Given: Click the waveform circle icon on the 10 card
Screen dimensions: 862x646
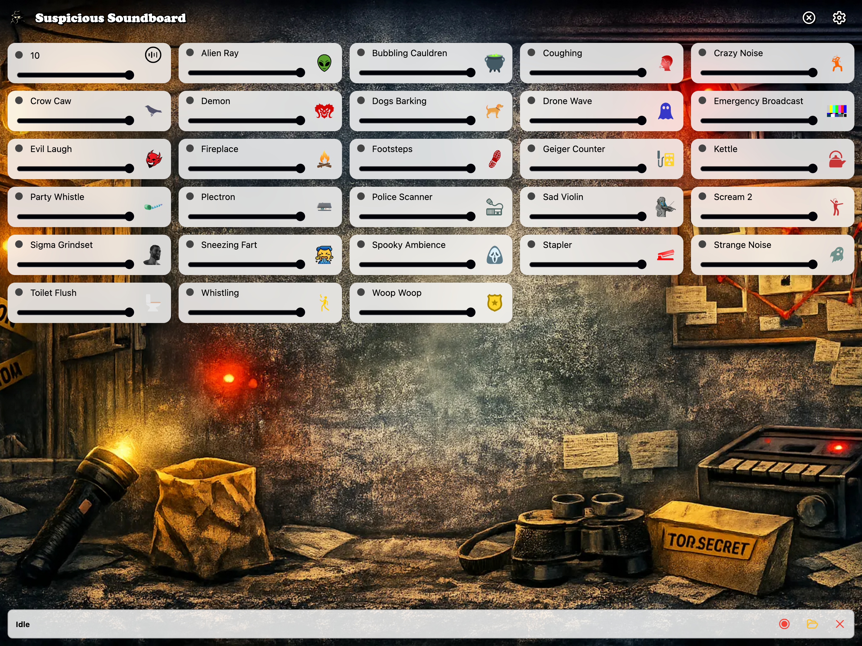Looking at the screenshot, I should coord(153,55).
